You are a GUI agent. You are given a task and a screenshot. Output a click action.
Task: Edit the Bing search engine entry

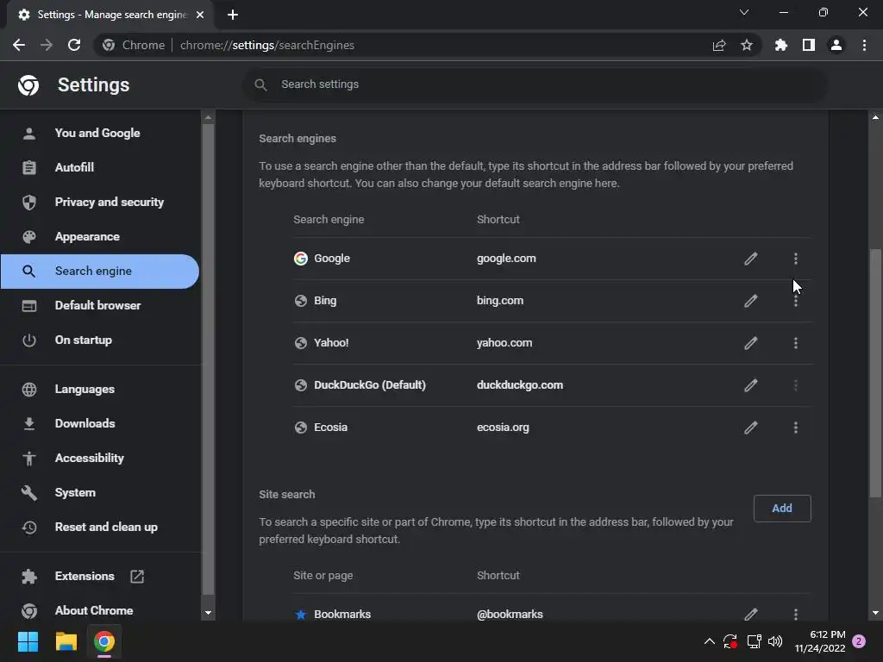click(751, 301)
